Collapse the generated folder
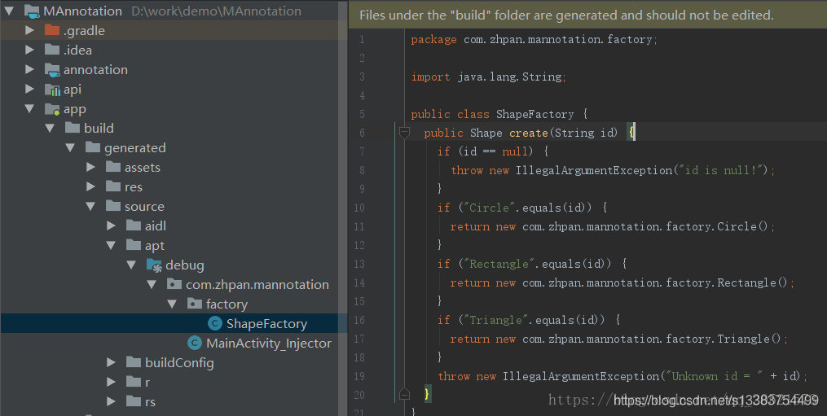 (70, 147)
